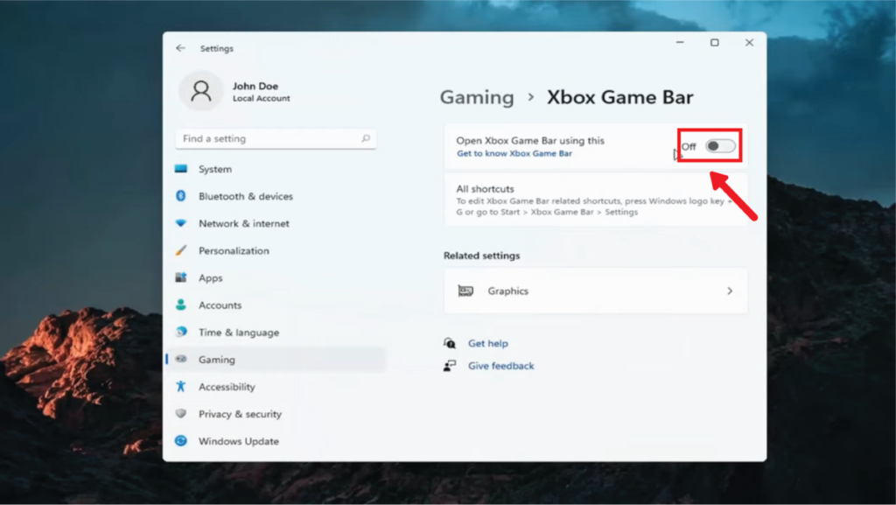Screen dimensions: 896x505
Task: Open the Get to know Xbox Game Bar link
Action: point(514,153)
